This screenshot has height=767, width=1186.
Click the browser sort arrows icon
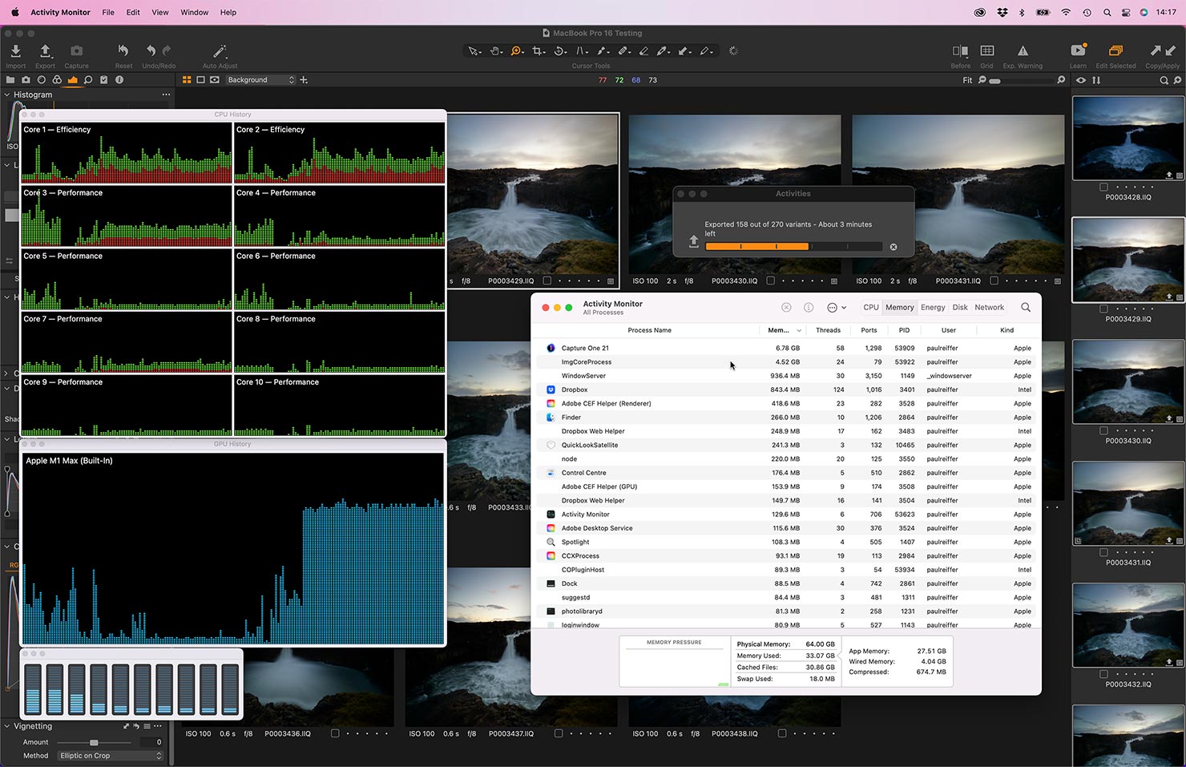click(1096, 80)
